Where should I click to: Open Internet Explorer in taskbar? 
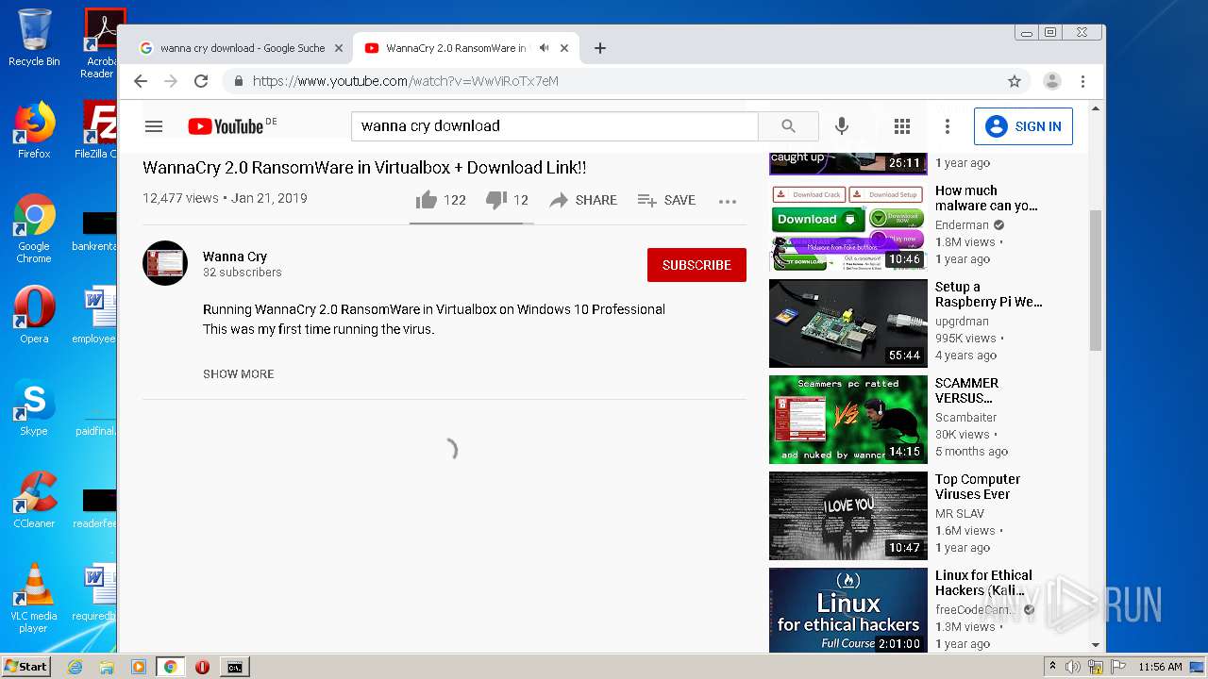[x=75, y=667]
